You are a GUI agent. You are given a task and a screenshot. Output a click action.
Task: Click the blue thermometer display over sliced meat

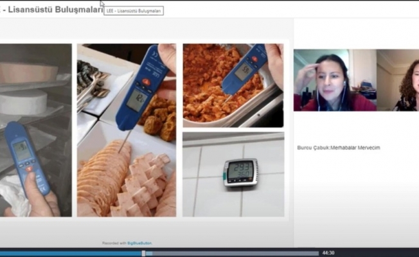tap(136, 99)
